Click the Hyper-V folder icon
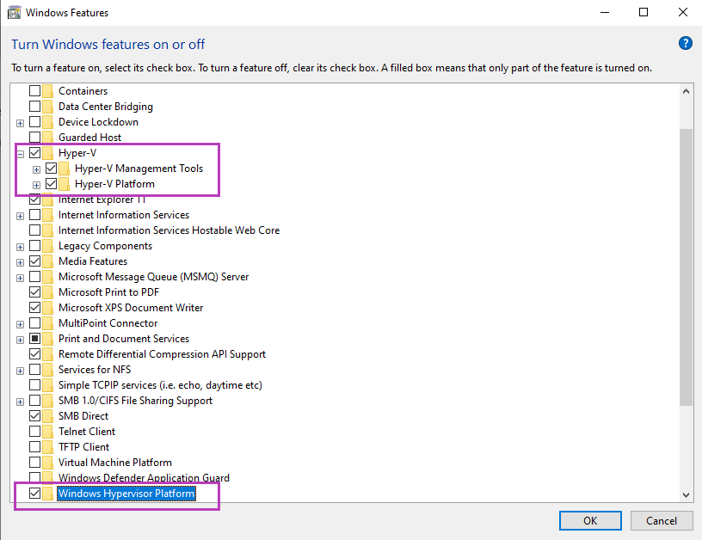This screenshot has width=702, height=540. (47, 153)
